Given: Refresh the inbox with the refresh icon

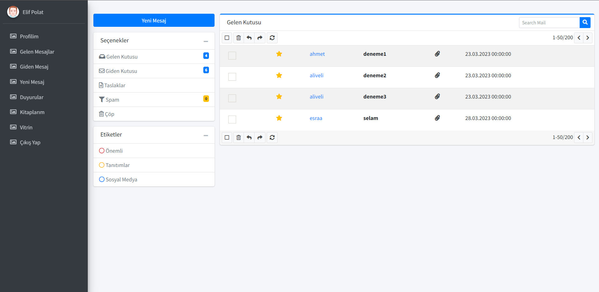Looking at the screenshot, I should click(x=272, y=38).
